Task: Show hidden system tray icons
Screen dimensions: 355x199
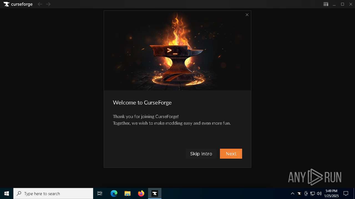Action: (292, 193)
